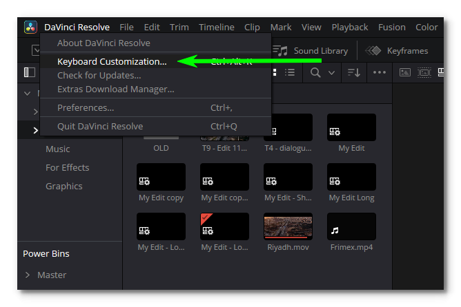The image size is (461, 307).
Task: Open the Fusion menu
Action: 391,28
